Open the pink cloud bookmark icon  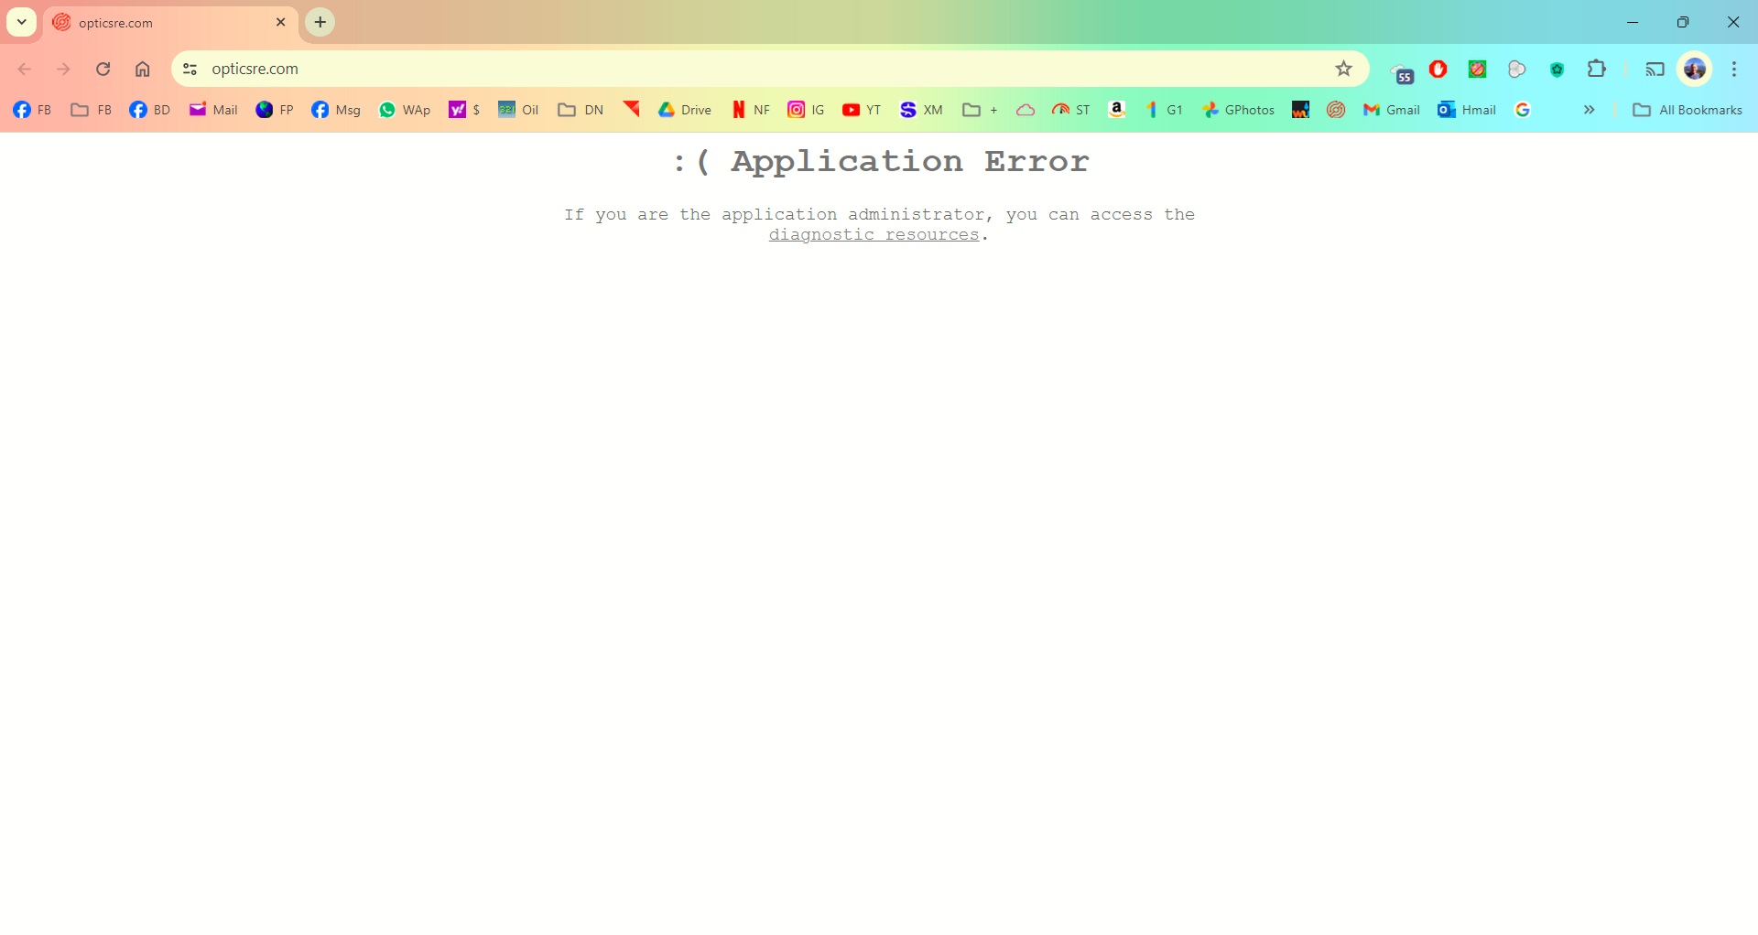coord(1025,110)
